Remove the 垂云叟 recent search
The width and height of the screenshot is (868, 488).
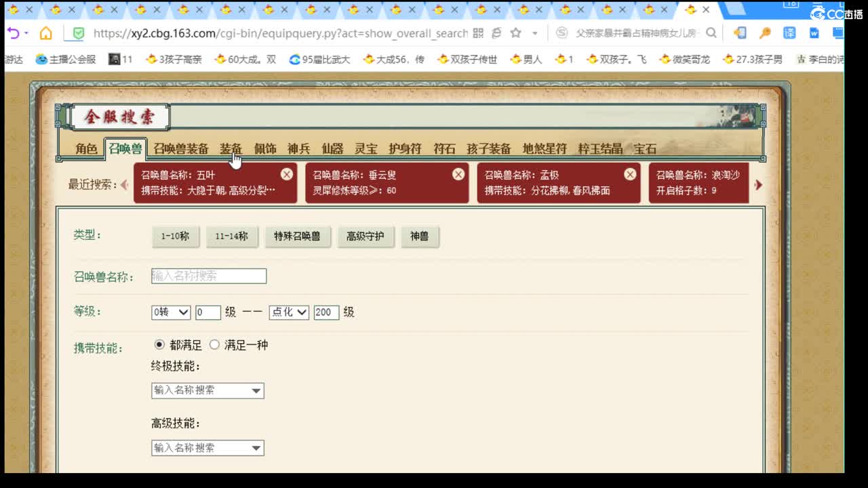pyautogui.click(x=458, y=174)
